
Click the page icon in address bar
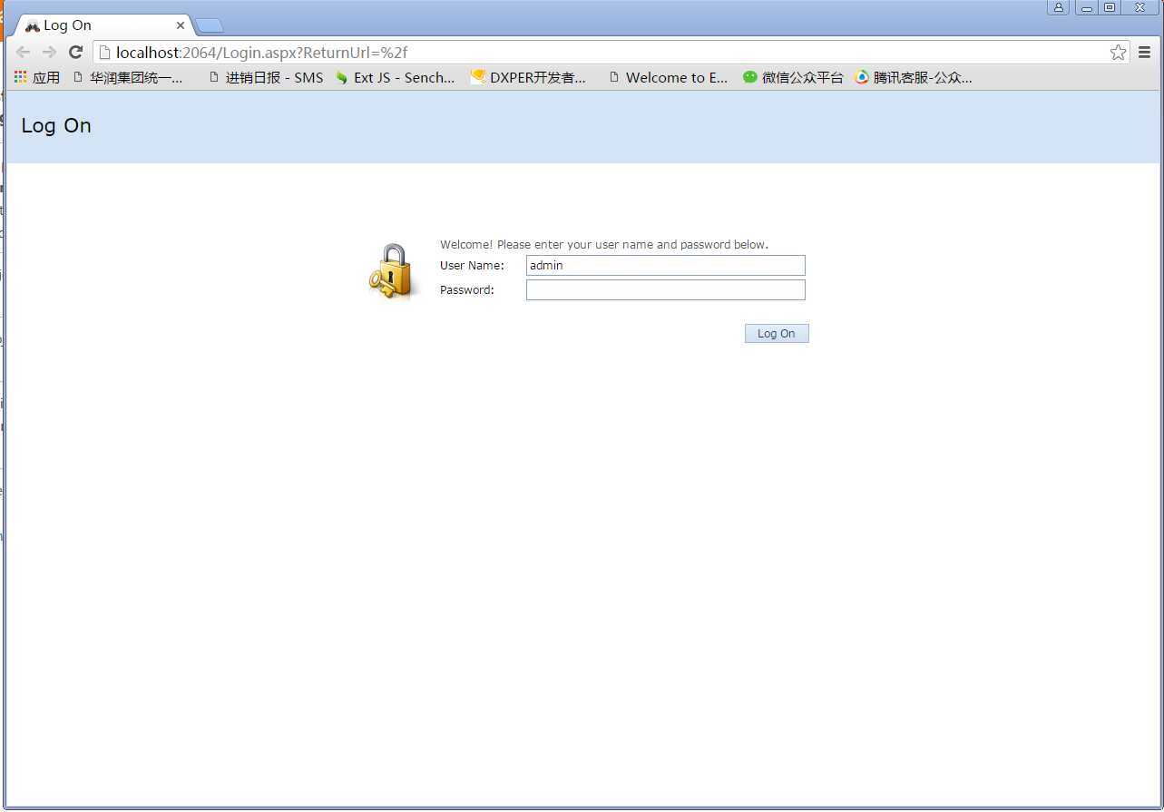[104, 53]
